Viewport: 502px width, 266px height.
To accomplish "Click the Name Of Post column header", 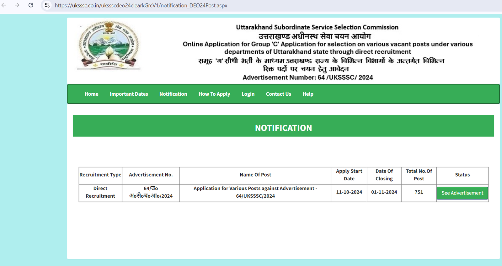I will (255, 175).
